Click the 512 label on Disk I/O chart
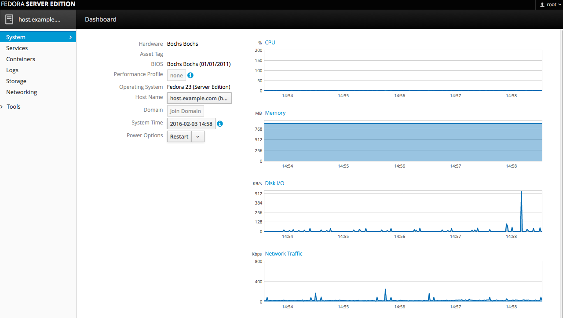This screenshot has height=318, width=563. [x=258, y=194]
